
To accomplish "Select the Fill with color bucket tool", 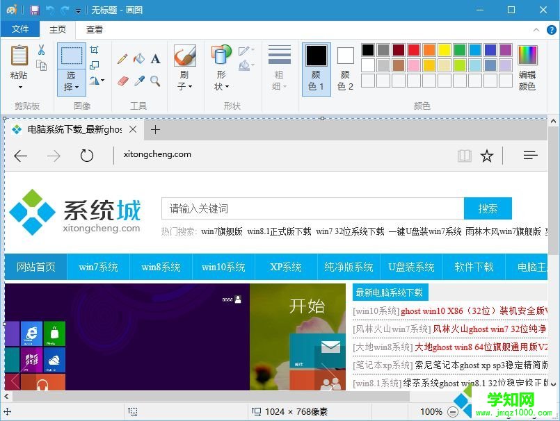I will [x=140, y=58].
